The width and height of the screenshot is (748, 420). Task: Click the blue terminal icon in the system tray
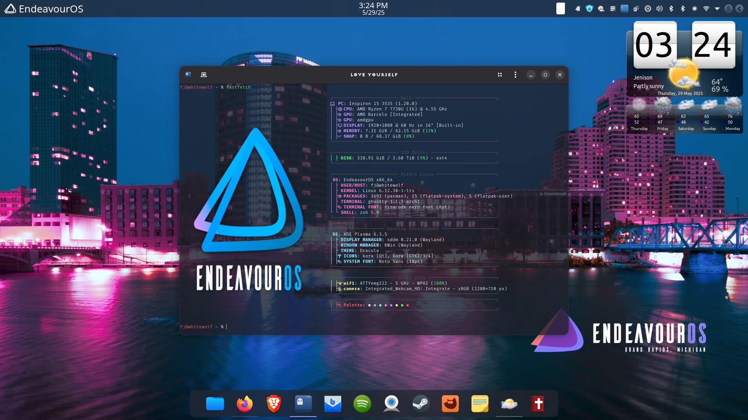625,9
